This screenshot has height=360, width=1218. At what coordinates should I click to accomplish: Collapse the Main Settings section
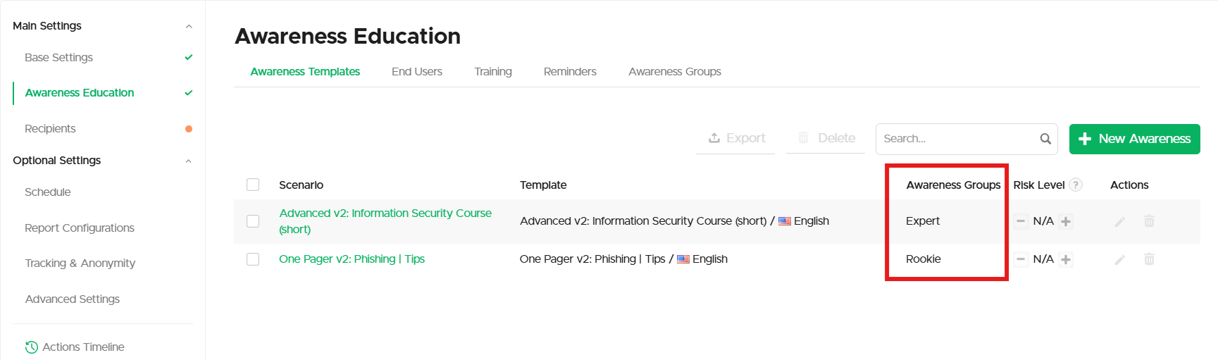coord(188,27)
